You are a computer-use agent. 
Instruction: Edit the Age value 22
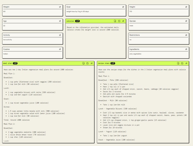4,26
